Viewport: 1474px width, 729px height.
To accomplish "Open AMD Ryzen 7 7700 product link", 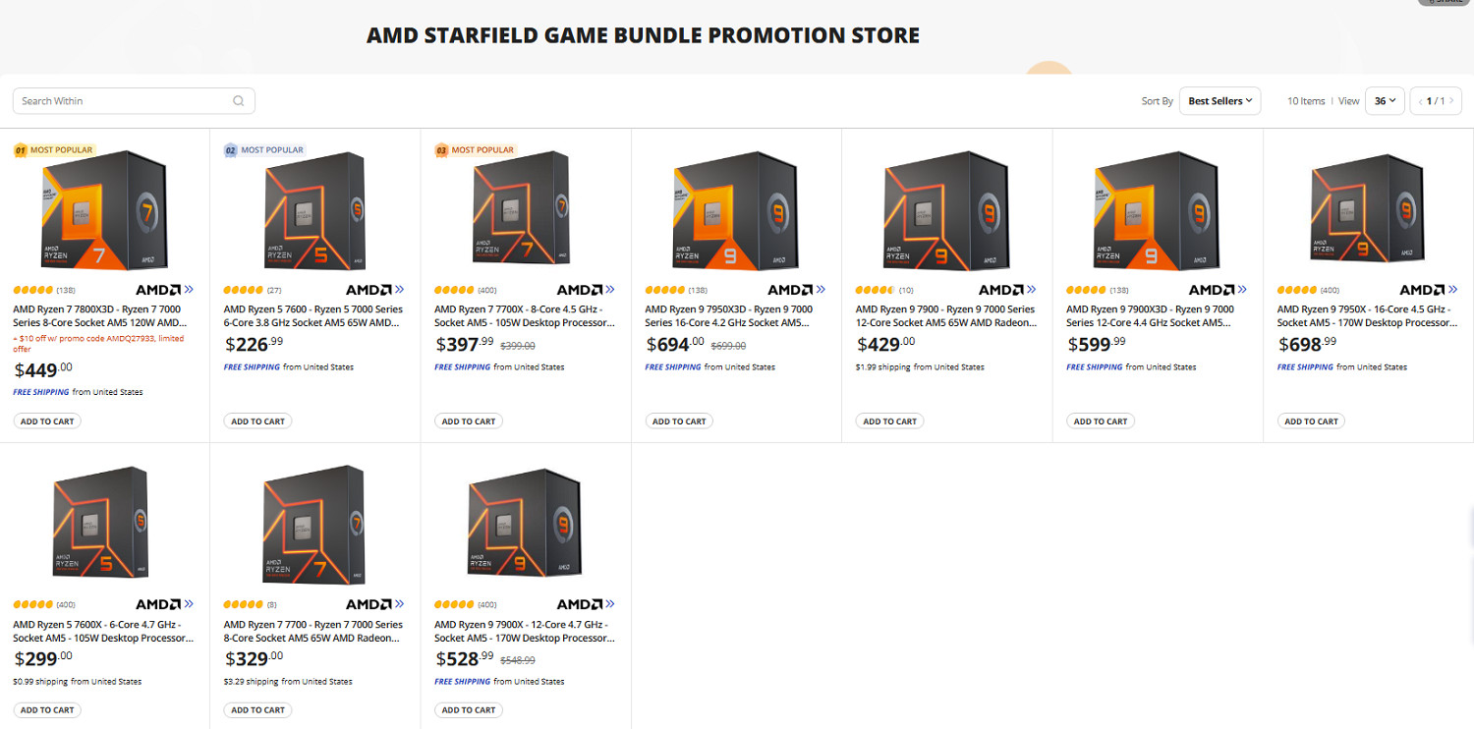I will click(x=312, y=631).
